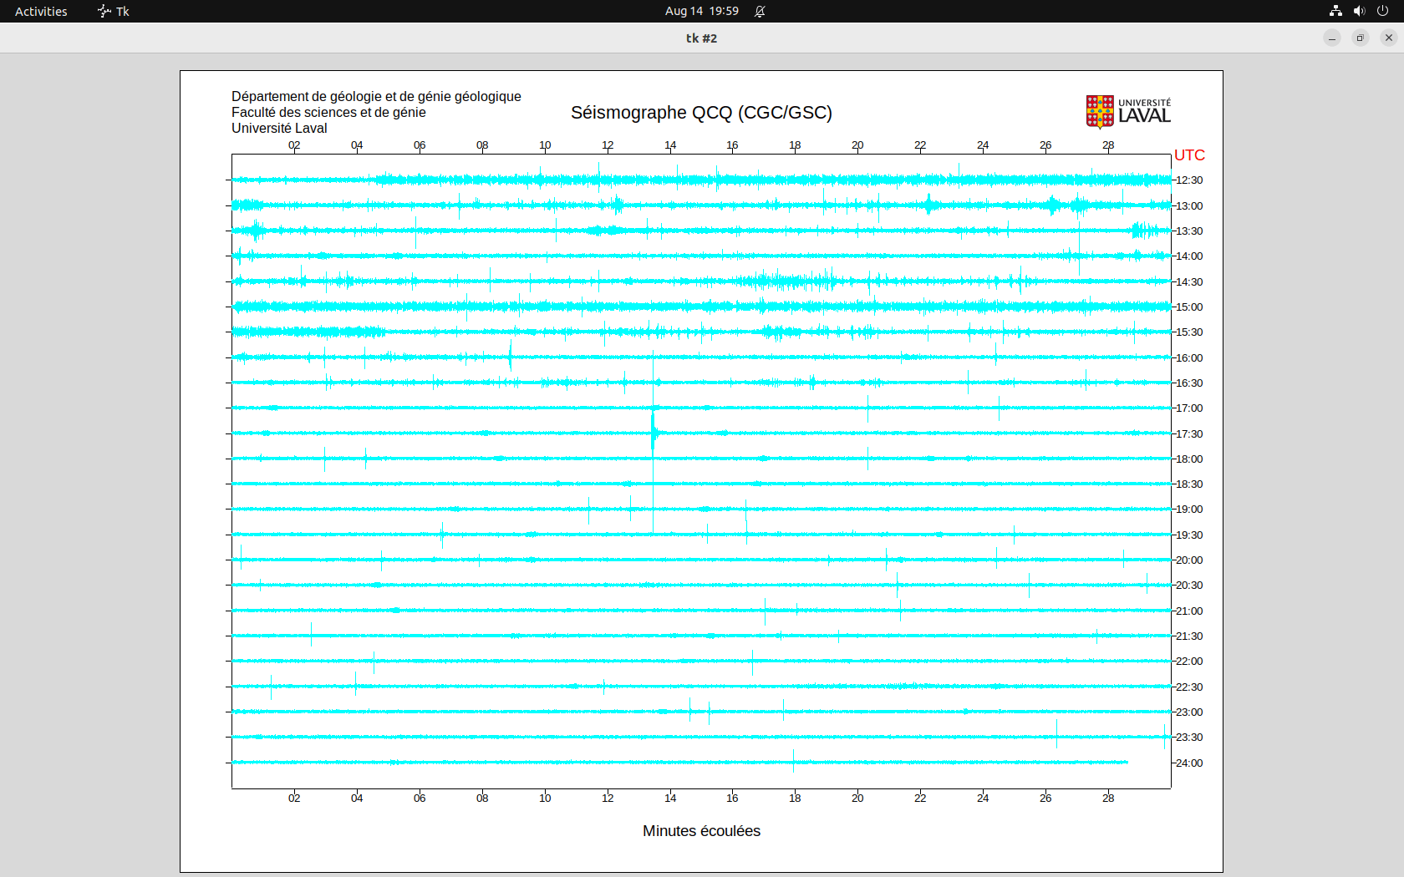The height and width of the screenshot is (877, 1404).
Task: Open the power menu icon
Action: coord(1382,11)
